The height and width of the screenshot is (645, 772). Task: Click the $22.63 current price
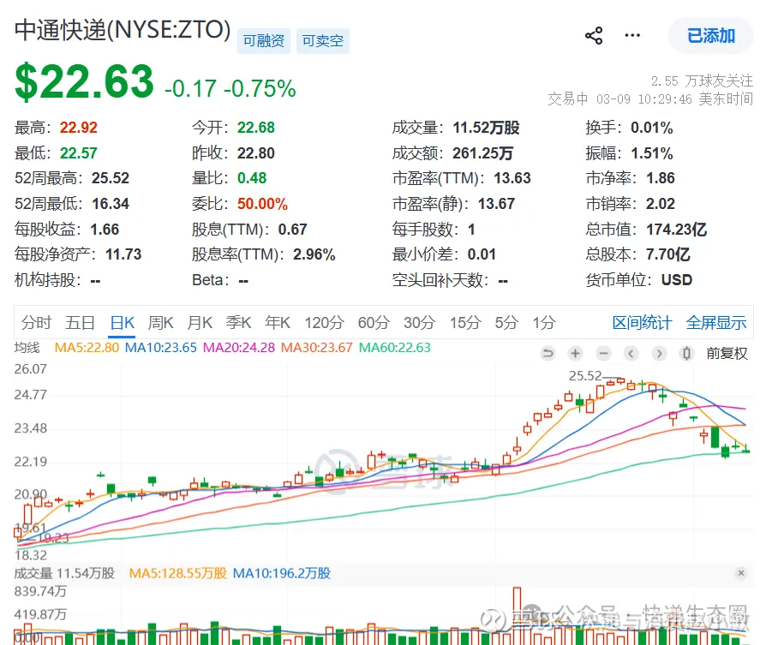click(x=84, y=81)
